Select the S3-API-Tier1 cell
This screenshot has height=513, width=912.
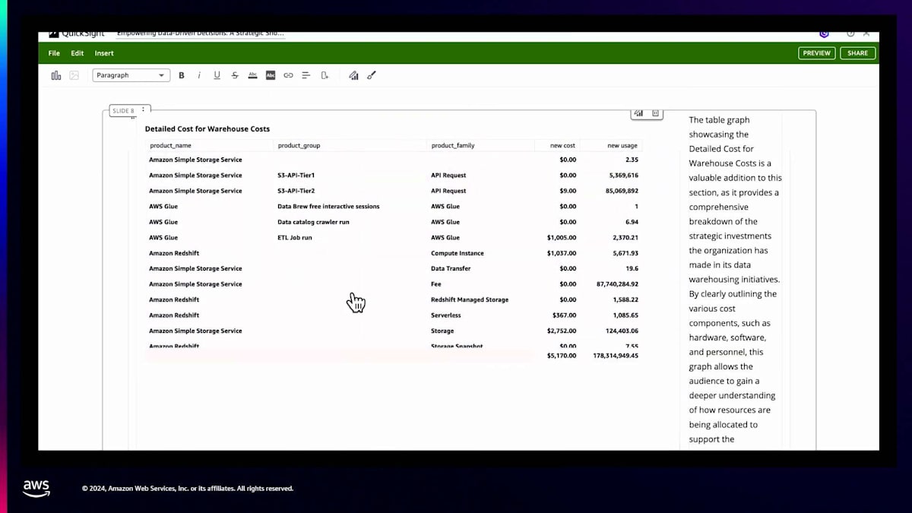pos(296,176)
